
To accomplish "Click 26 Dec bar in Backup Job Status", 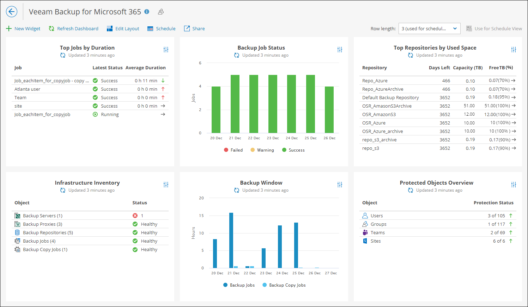I will tap(329, 110).
